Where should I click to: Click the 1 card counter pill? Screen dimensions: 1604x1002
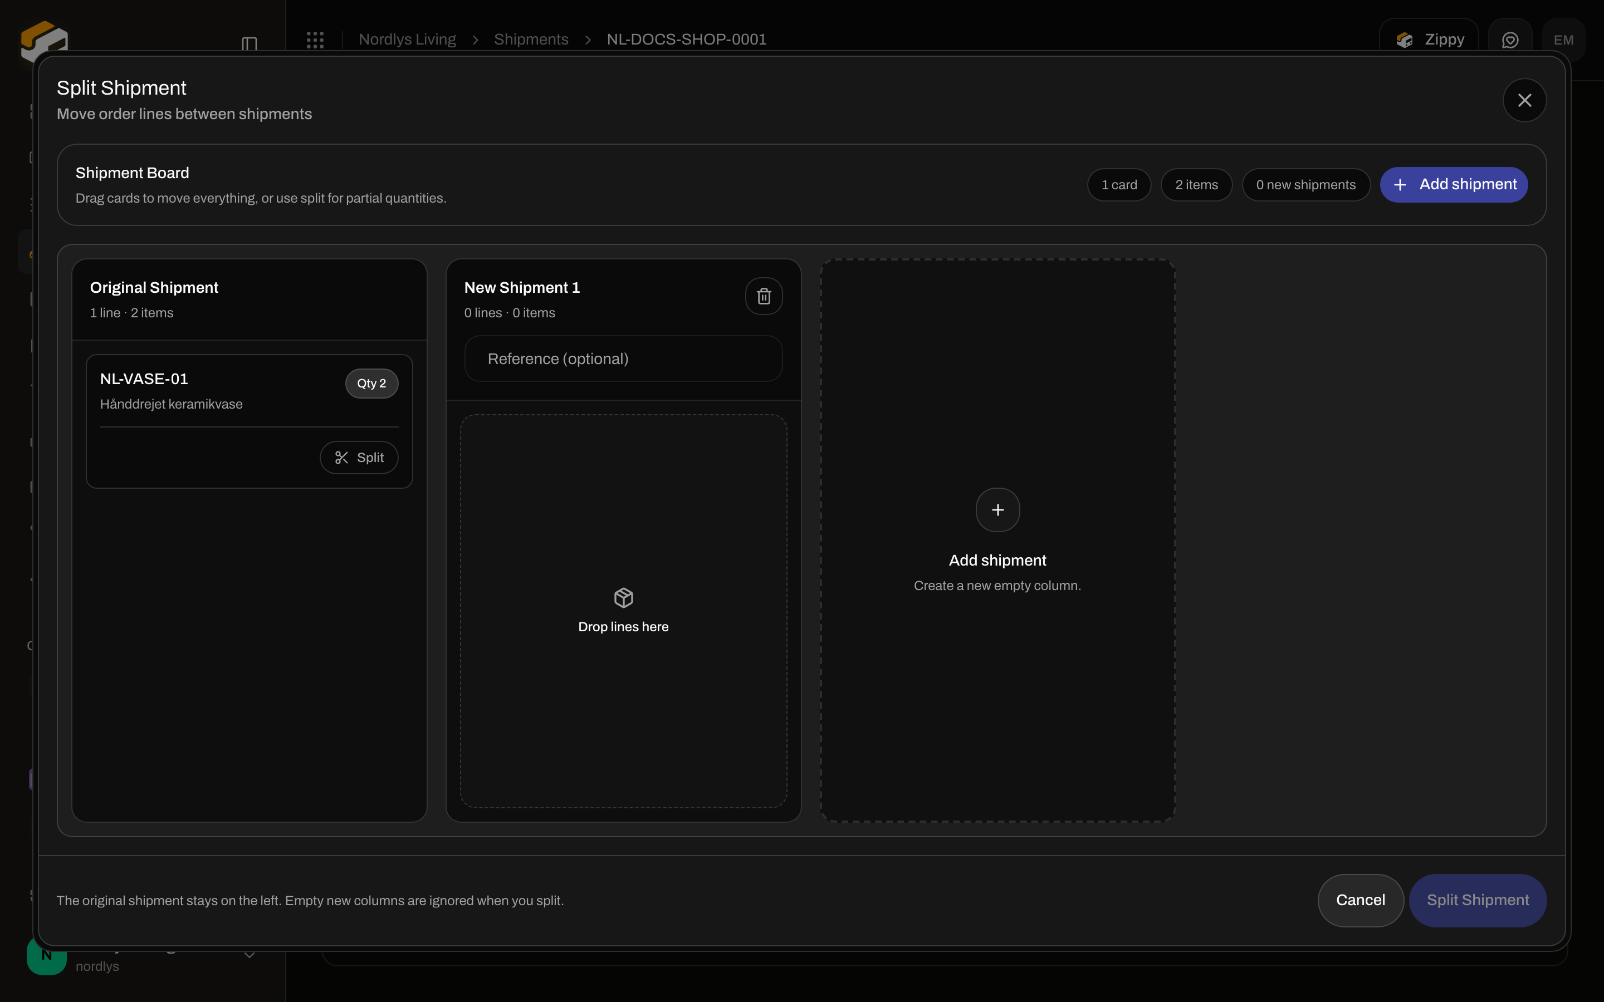click(1119, 185)
